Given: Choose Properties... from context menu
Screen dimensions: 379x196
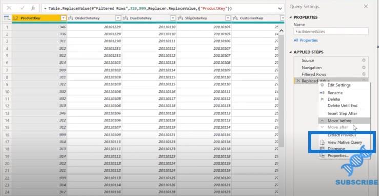Looking at the screenshot, I should (x=338, y=156).
